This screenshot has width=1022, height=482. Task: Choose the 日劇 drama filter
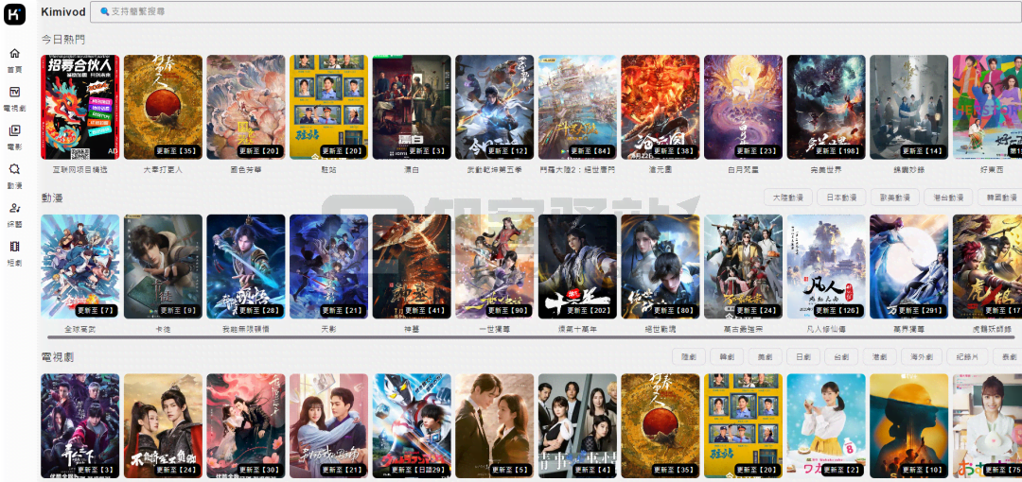pyautogui.click(x=804, y=357)
